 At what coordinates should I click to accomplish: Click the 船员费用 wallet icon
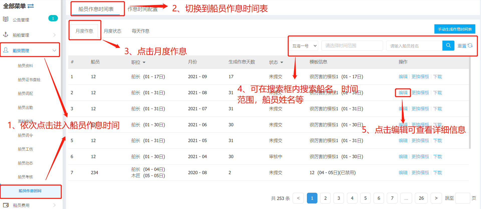click(6, 205)
